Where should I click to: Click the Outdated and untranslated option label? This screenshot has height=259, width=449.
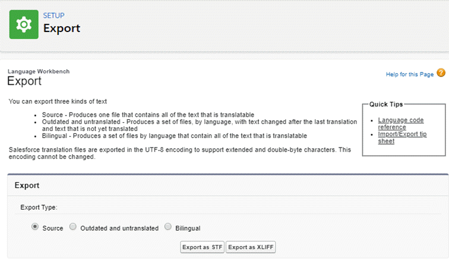[x=119, y=227]
